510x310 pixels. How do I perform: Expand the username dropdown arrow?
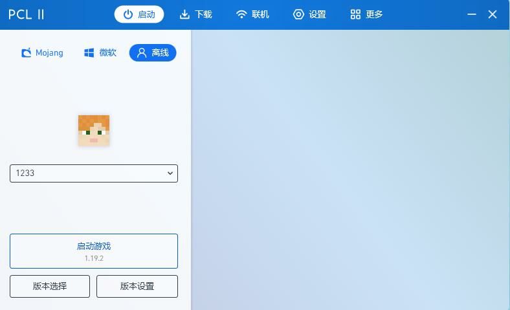point(170,173)
